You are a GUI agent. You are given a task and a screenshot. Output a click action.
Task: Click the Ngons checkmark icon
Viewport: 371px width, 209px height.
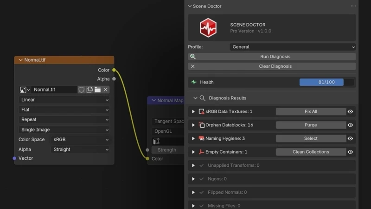[201, 179]
